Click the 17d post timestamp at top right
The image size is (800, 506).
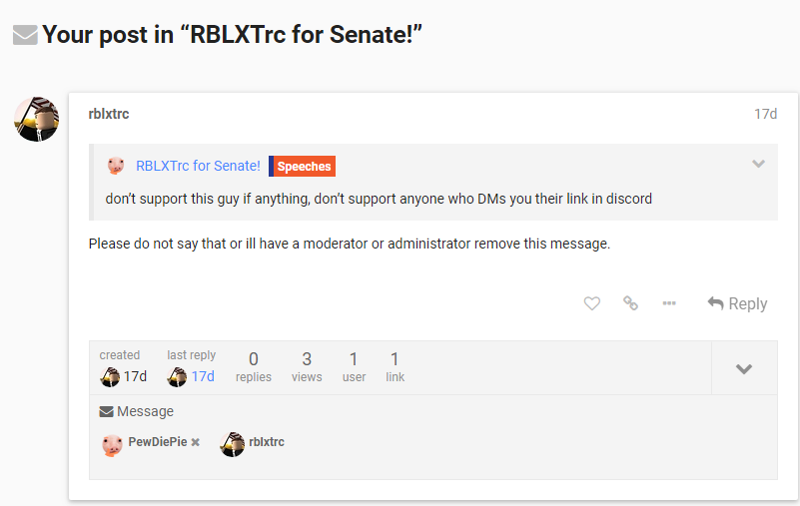765,114
